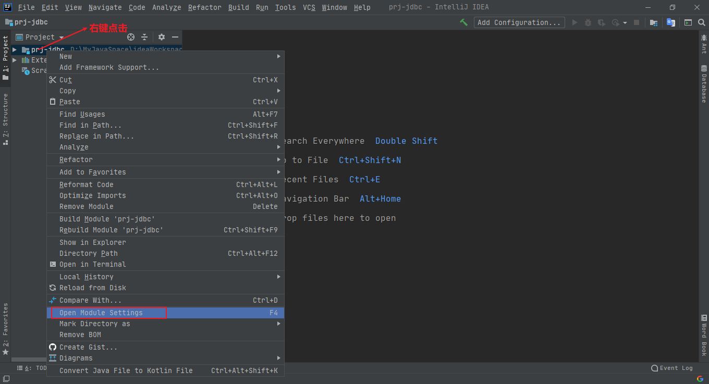
Task: Select Remove BOM
Action: 166,335
